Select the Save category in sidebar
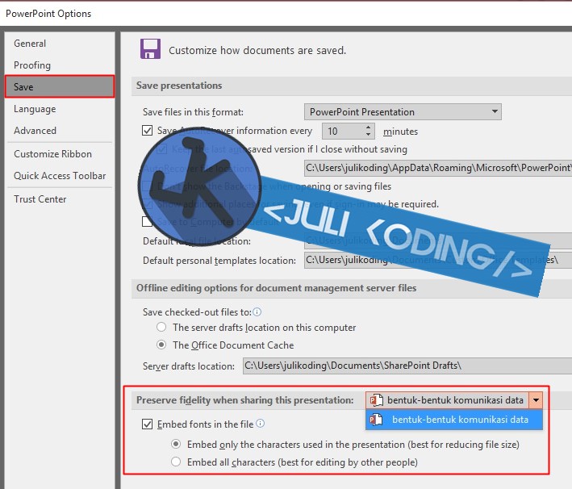Image resolution: width=572 pixels, height=489 pixels. click(x=60, y=86)
